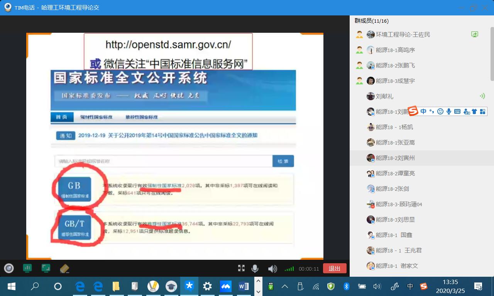Enter fullscreen view with the expand icon
The width and height of the screenshot is (494, 296).
[x=241, y=269]
